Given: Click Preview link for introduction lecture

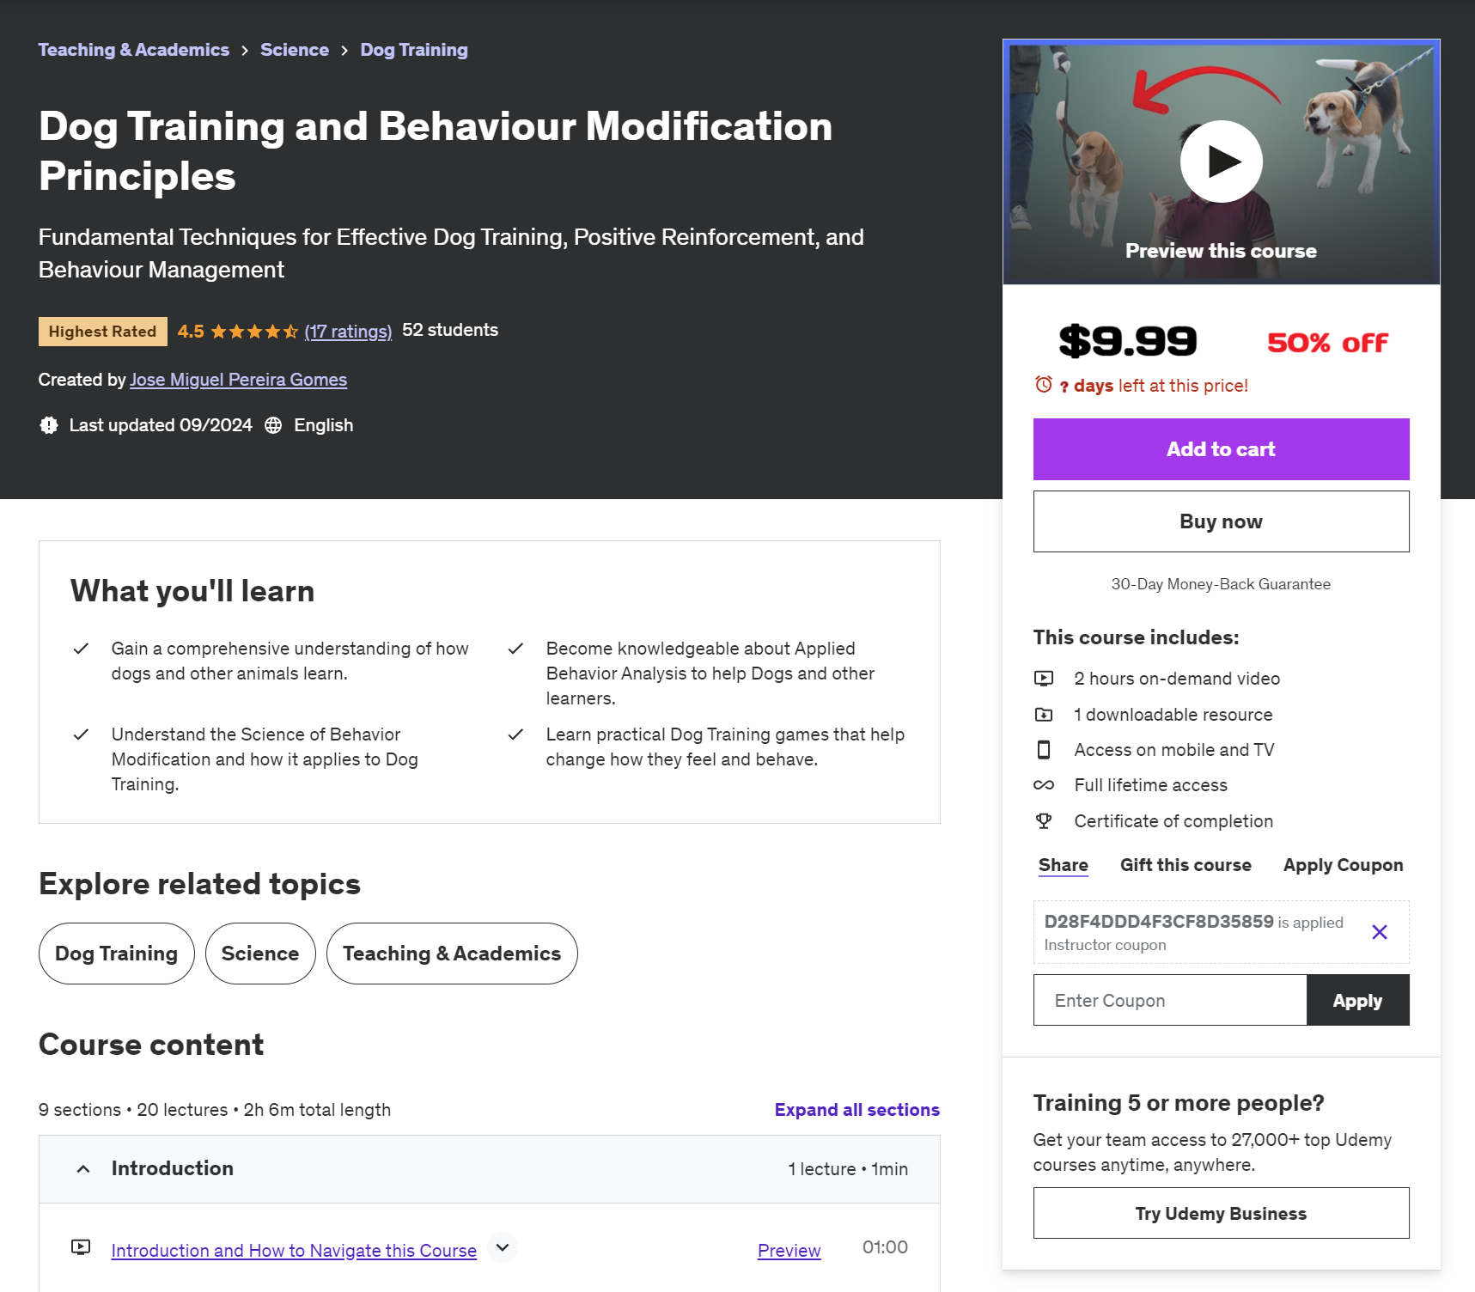Looking at the screenshot, I should pos(789,1251).
